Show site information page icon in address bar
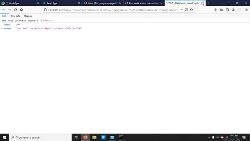The image size is (250, 141). pos(45,10)
